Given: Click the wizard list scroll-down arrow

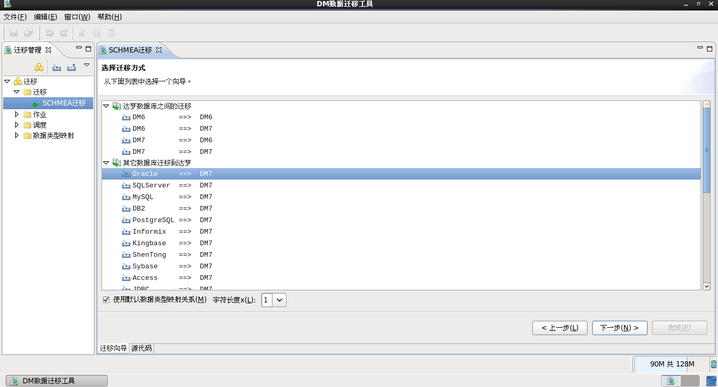Looking at the screenshot, I should pos(706,286).
